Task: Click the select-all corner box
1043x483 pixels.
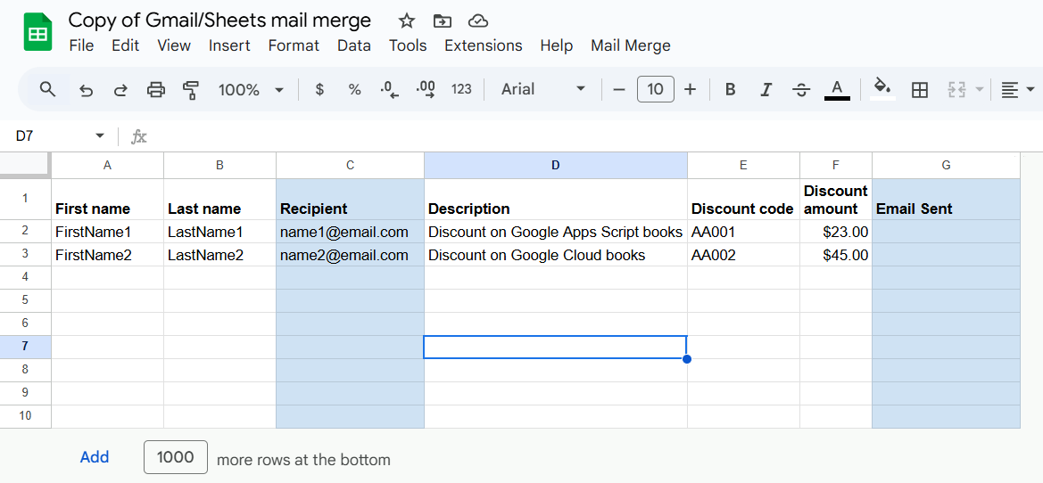Action: tap(25, 166)
